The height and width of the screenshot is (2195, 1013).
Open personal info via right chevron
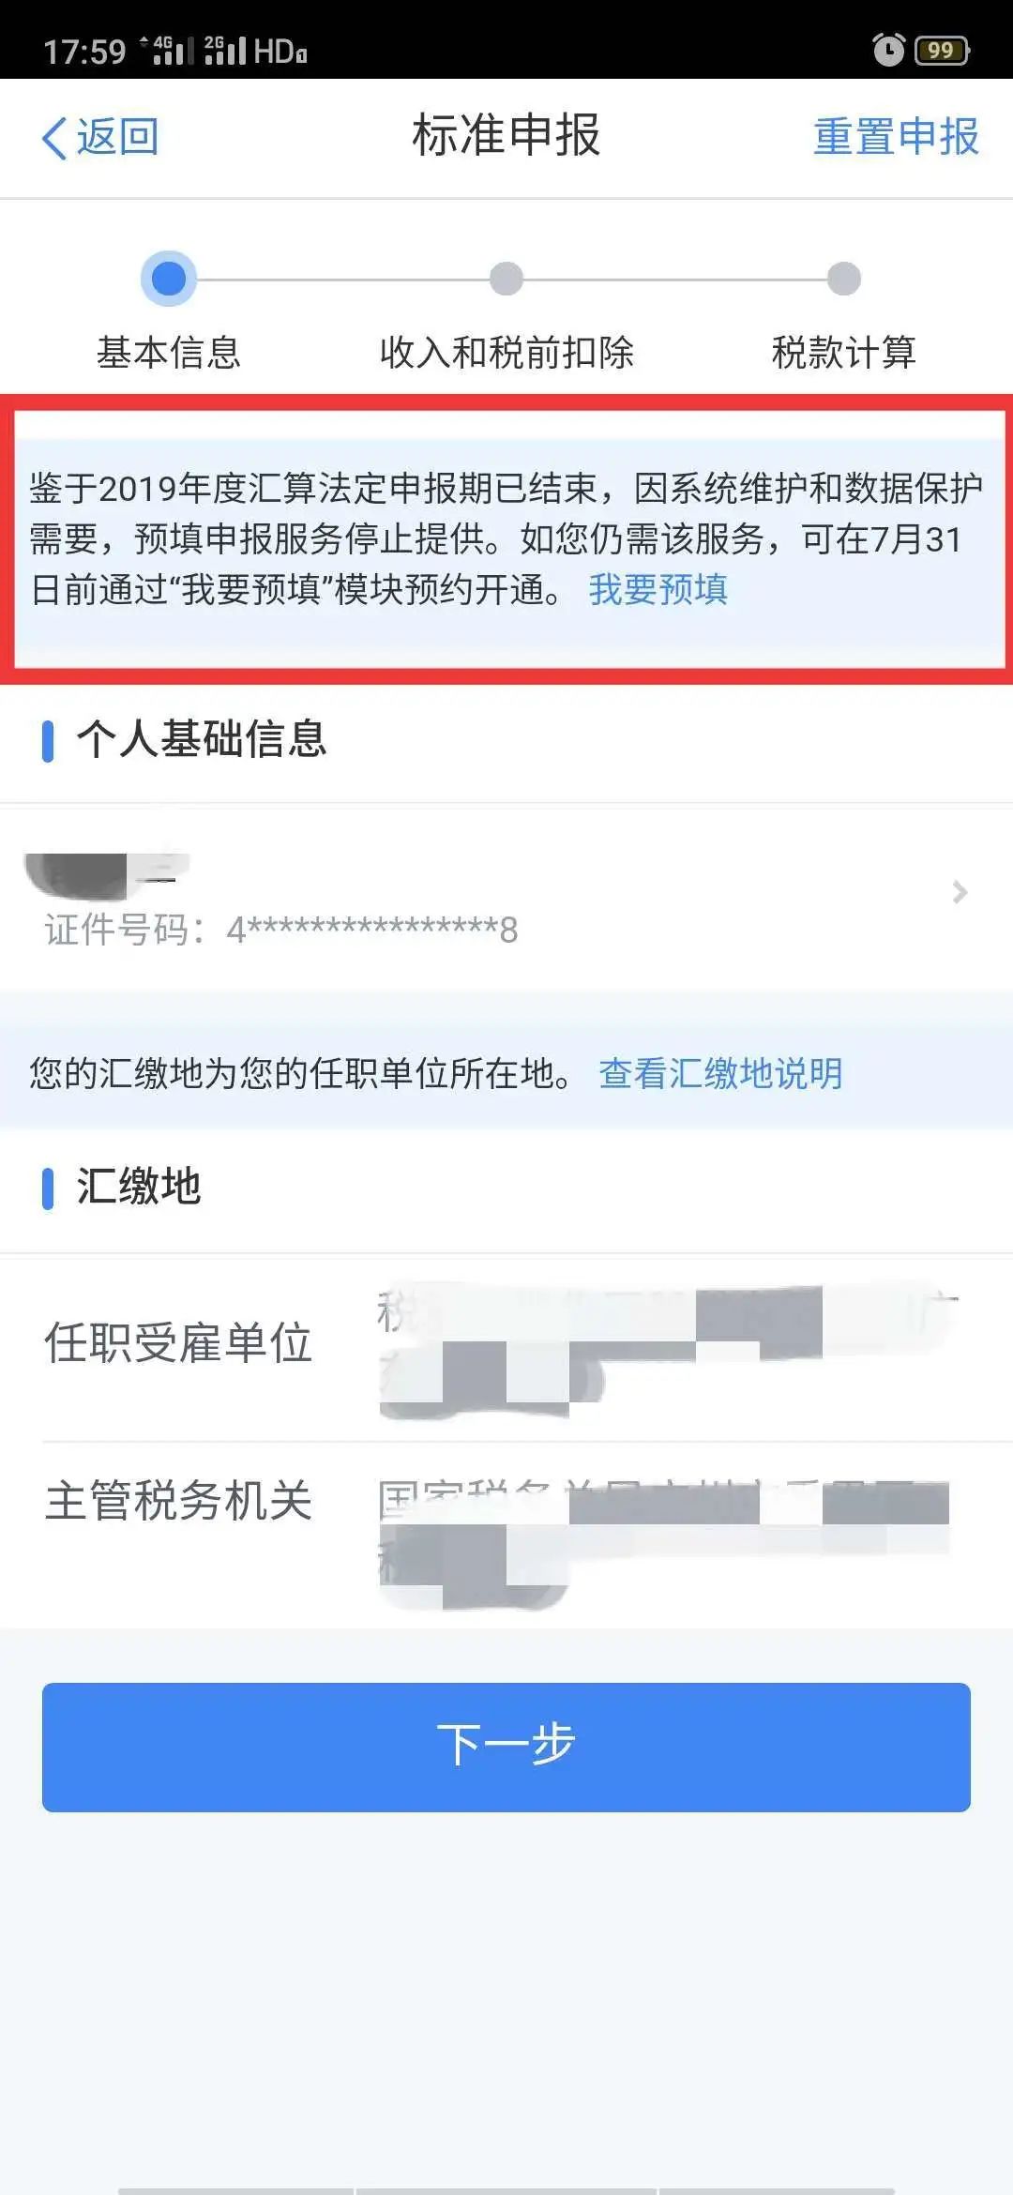(959, 892)
